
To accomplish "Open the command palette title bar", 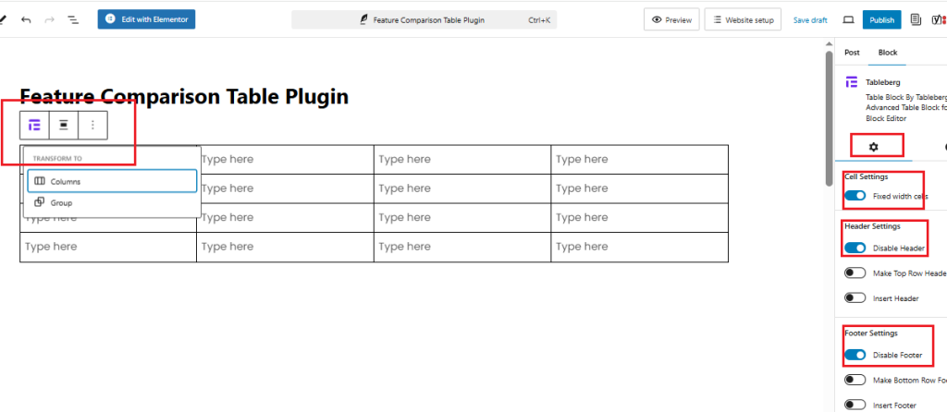I will (424, 20).
